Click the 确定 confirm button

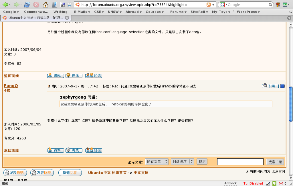pos(202,161)
